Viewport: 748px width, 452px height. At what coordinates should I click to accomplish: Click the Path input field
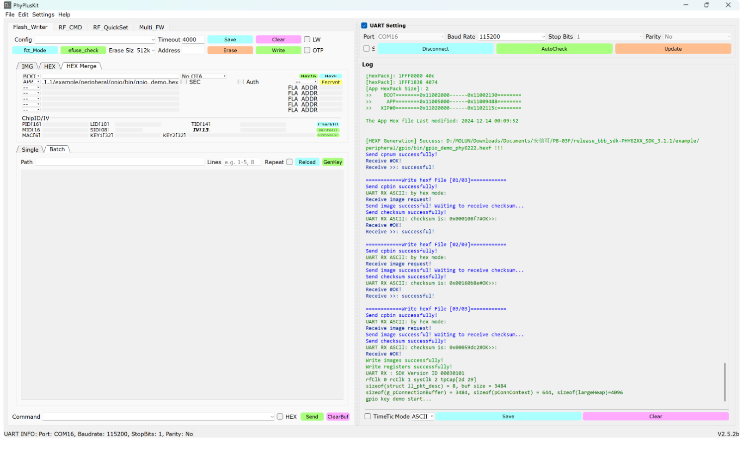click(x=120, y=162)
